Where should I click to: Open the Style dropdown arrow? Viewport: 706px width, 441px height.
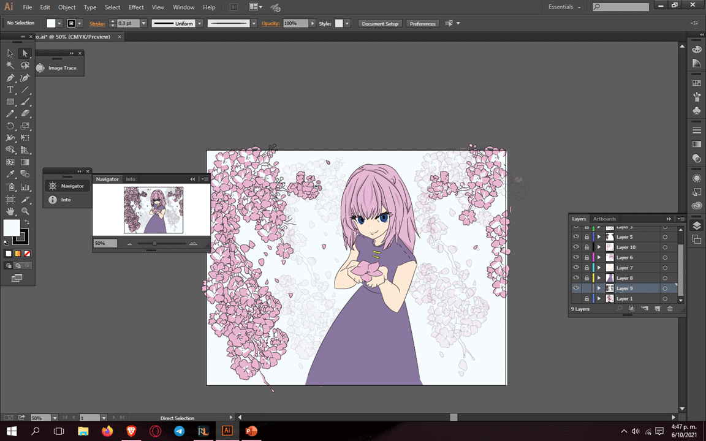click(347, 23)
